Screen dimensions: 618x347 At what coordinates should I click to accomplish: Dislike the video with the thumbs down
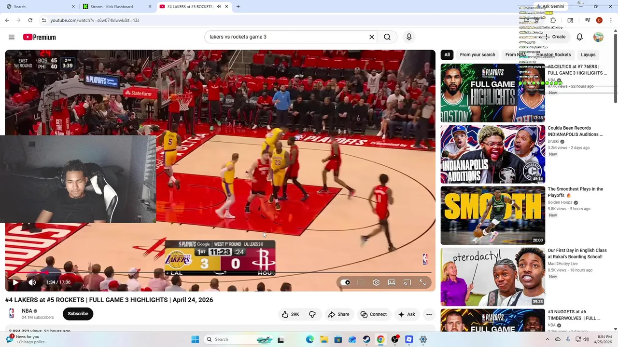pos(312,314)
